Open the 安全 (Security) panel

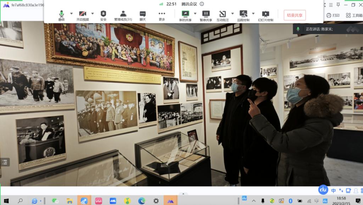point(103,15)
